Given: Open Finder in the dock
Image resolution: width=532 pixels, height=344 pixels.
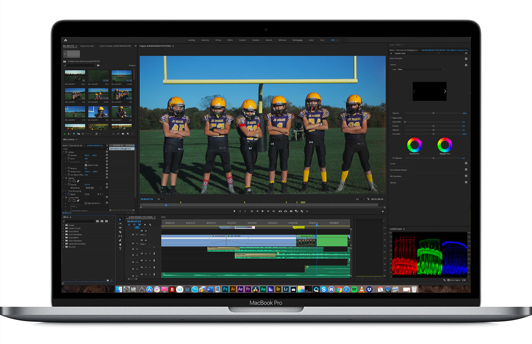Looking at the screenshot, I should 119,289.
